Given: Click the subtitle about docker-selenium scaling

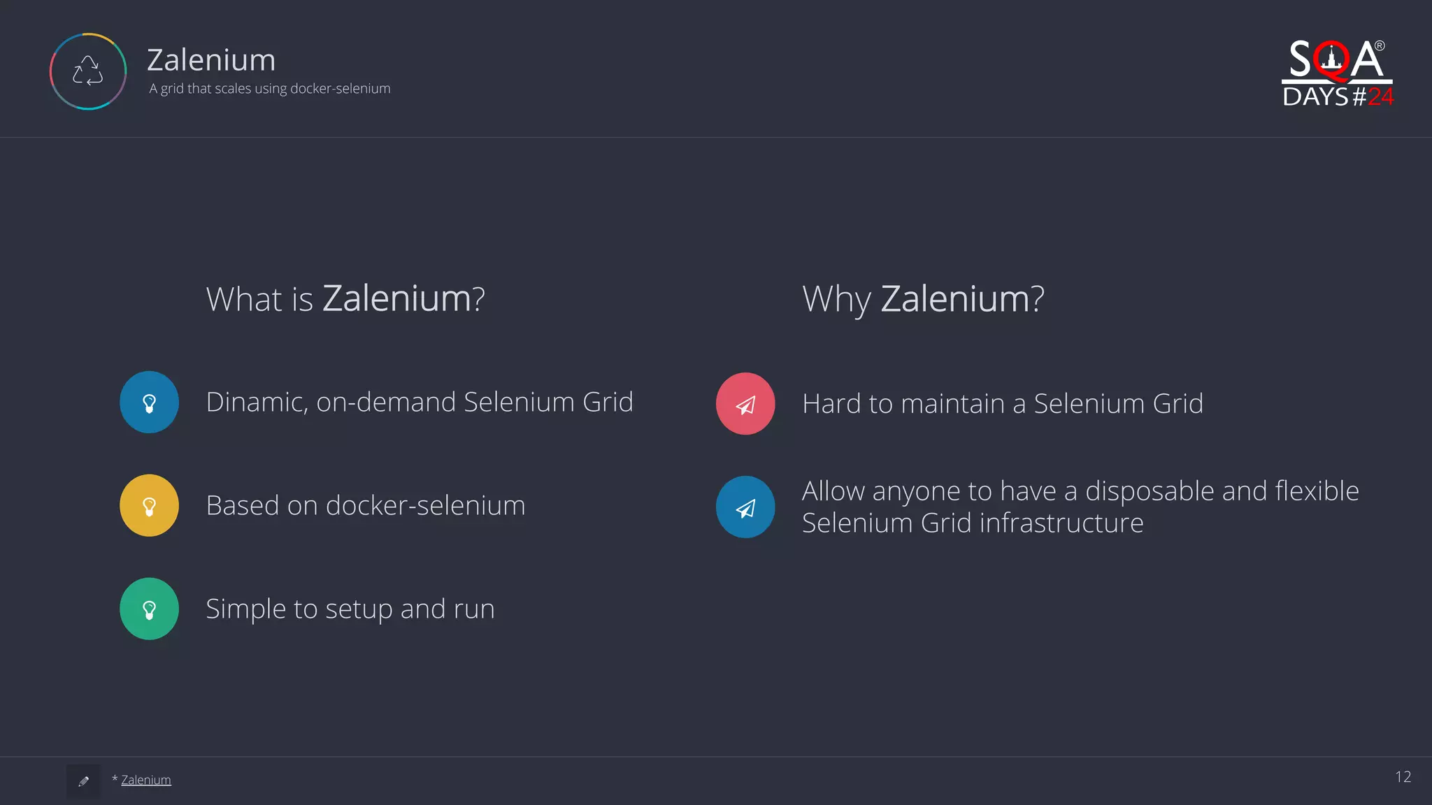Looking at the screenshot, I should 270,89.
